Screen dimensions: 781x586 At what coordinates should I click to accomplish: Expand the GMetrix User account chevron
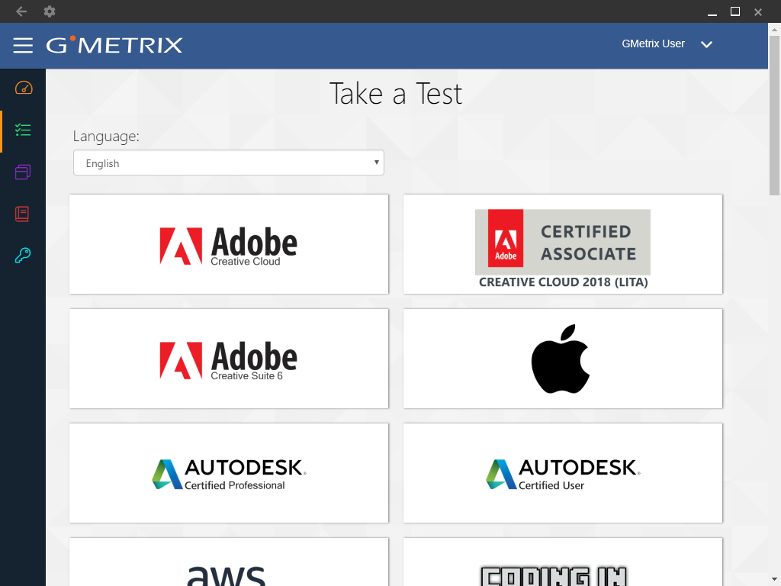706,44
